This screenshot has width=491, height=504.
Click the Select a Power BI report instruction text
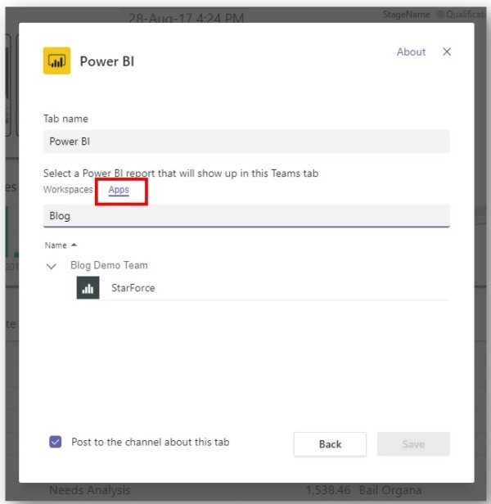tap(181, 173)
